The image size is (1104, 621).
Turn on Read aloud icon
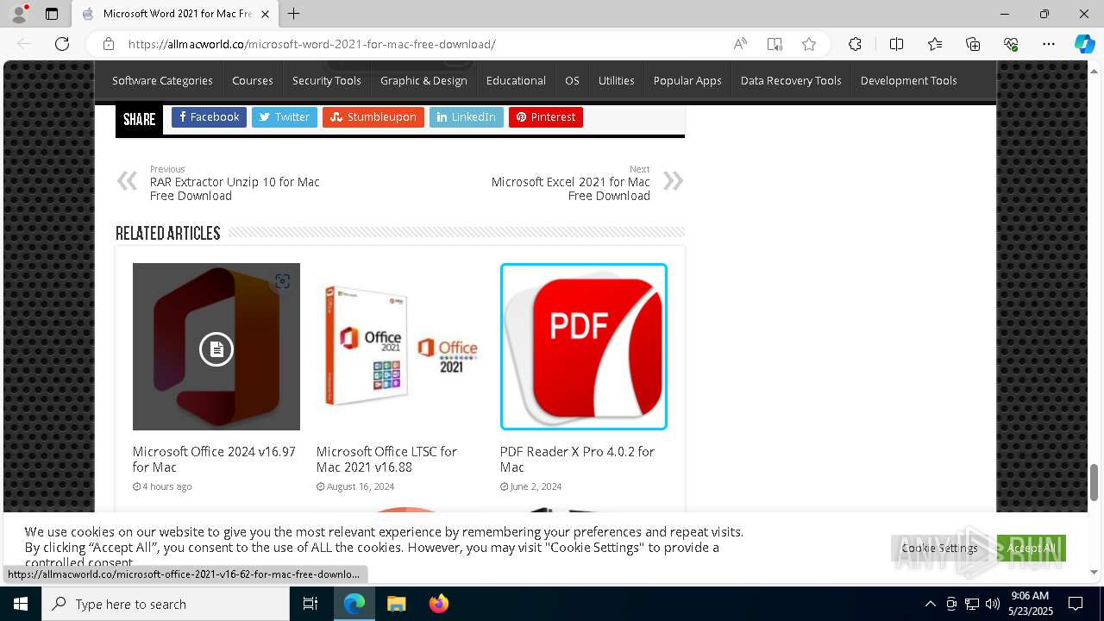tap(740, 44)
